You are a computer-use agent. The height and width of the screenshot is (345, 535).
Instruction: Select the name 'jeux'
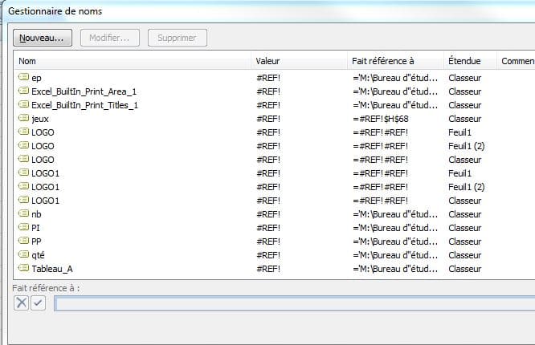(x=40, y=119)
